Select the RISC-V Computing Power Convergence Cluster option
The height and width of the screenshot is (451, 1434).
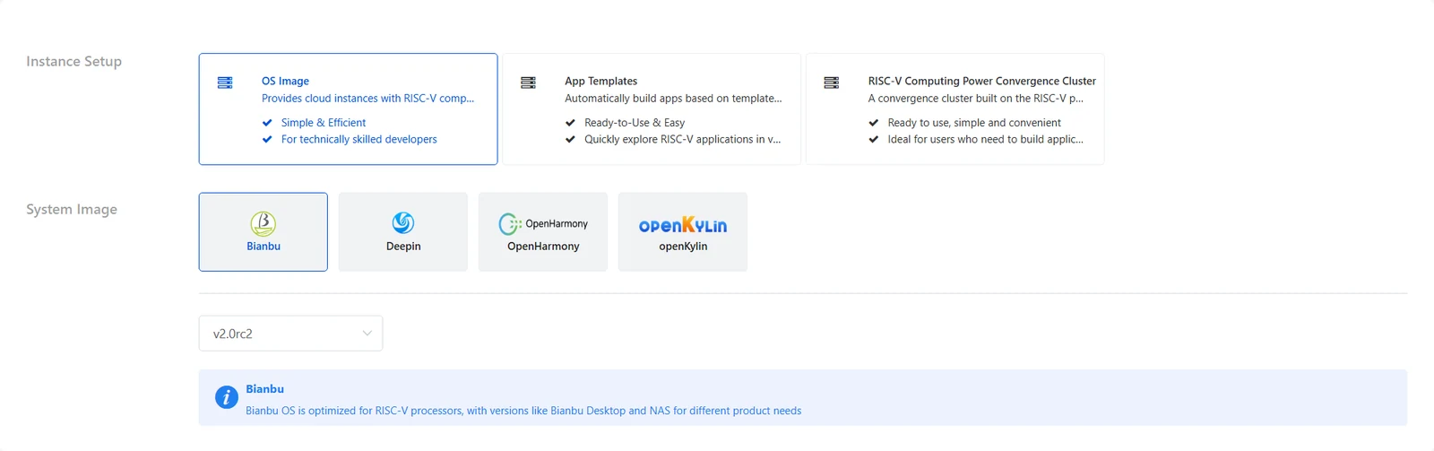tap(955, 109)
